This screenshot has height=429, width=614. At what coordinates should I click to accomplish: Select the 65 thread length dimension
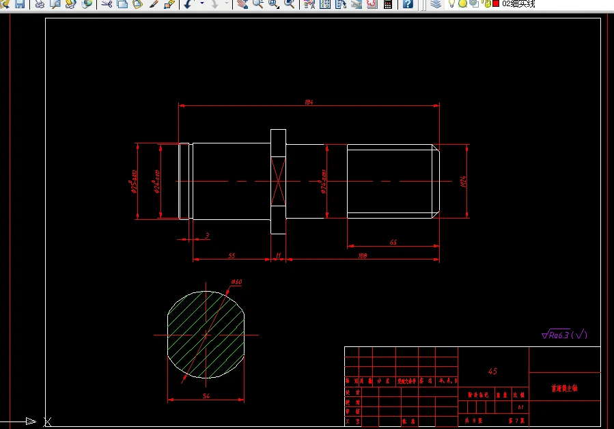click(x=393, y=243)
